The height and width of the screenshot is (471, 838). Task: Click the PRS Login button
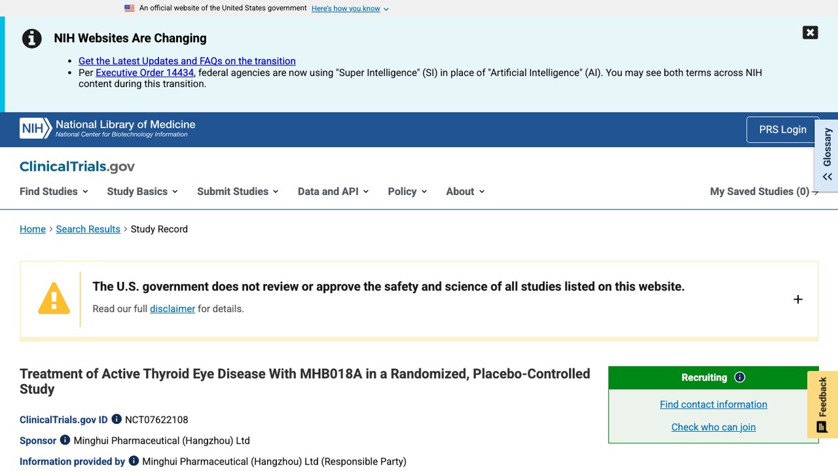click(782, 130)
